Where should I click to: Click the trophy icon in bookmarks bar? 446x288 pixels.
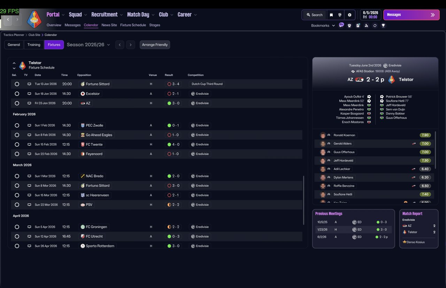tap(383, 25)
